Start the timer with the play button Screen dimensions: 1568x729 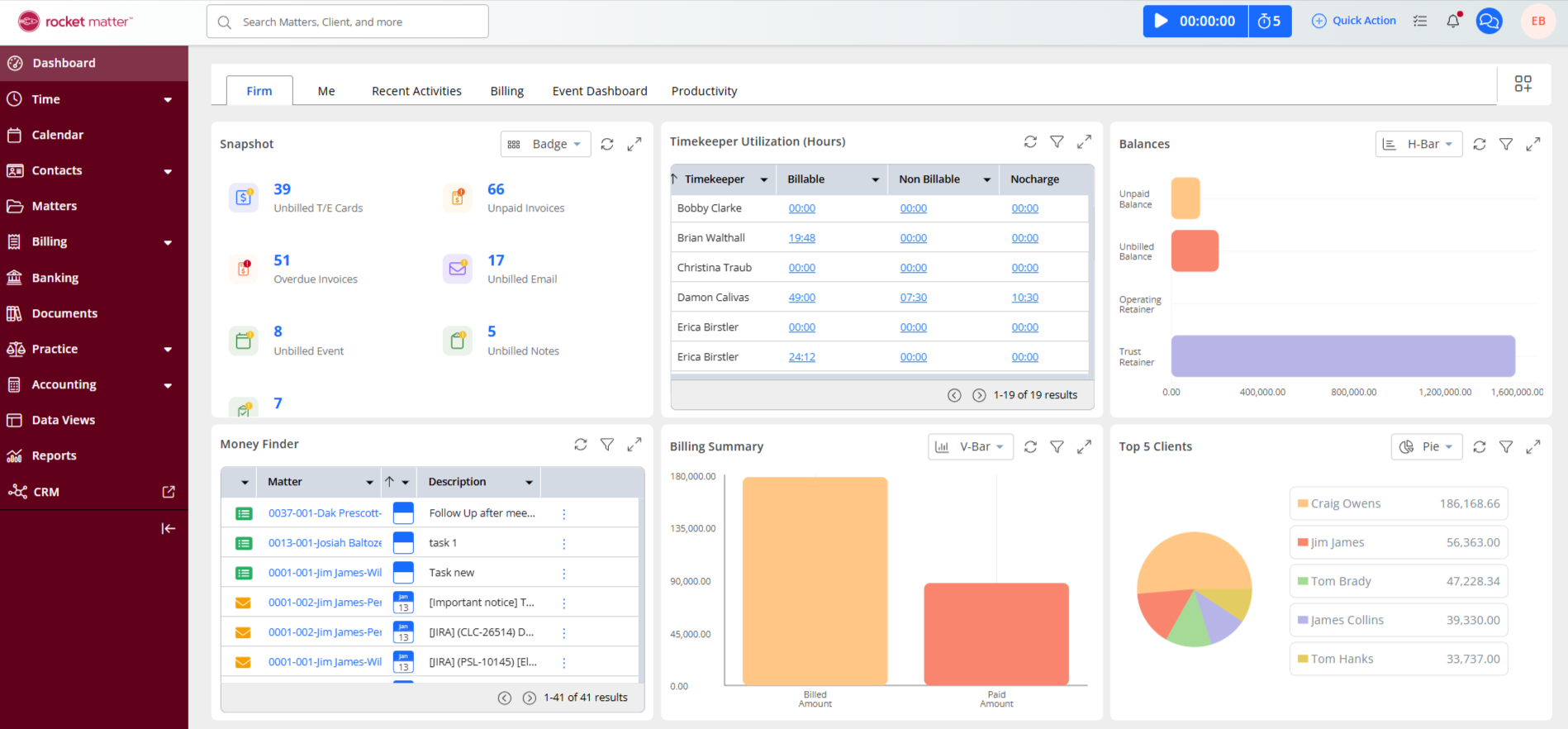[x=1162, y=21]
